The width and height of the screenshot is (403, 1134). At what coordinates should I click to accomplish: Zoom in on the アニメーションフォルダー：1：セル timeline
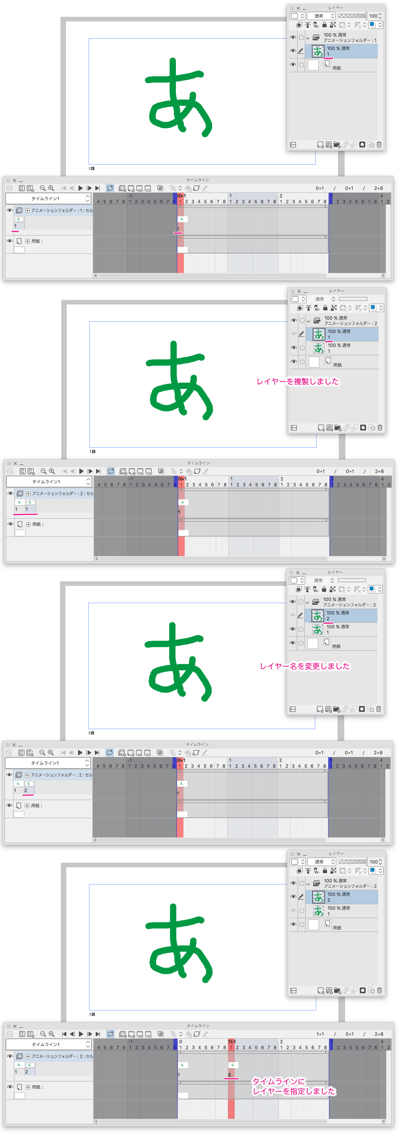pyautogui.click(x=51, y=188)
